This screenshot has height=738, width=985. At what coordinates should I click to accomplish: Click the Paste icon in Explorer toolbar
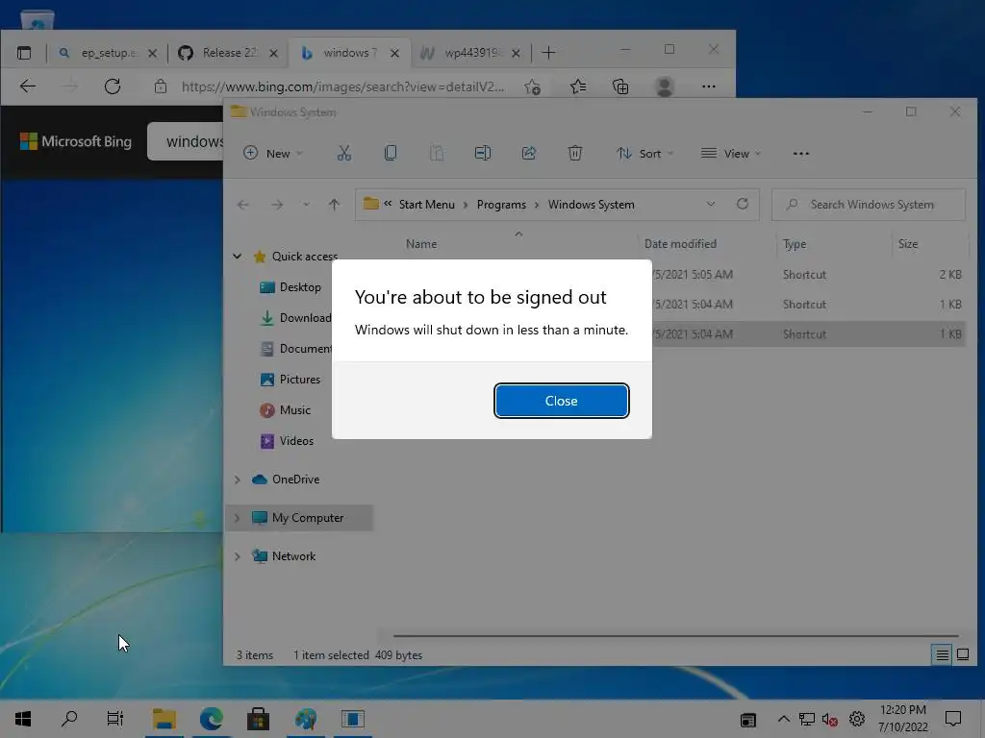click(437, 153)
